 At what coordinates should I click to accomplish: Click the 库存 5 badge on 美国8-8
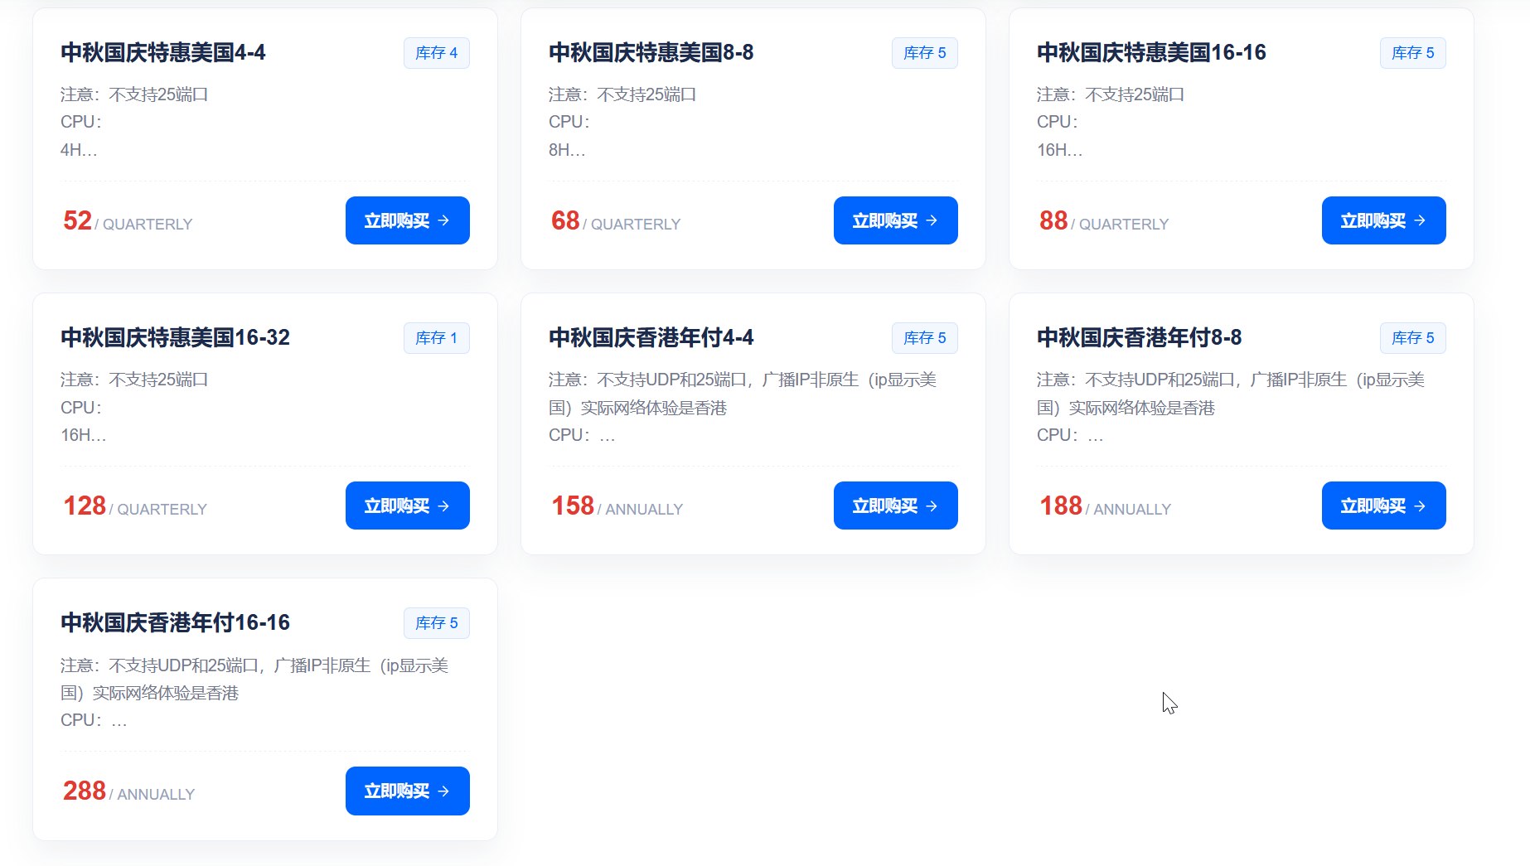pyautogui.click(x=924, y=53)
